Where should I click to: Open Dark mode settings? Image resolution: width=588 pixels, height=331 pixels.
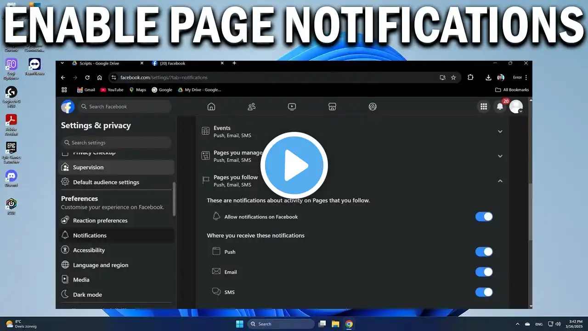coord(117,295)
